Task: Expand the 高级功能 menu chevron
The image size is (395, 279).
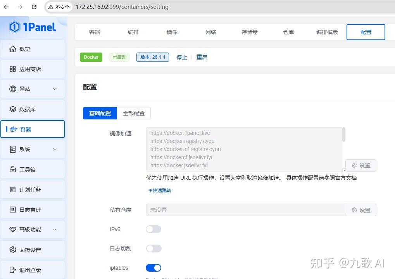Action: point(55,230)
